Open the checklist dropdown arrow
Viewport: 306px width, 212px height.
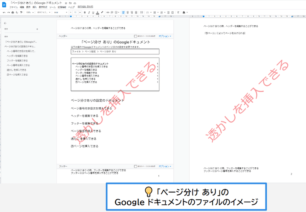click(151, 13)
